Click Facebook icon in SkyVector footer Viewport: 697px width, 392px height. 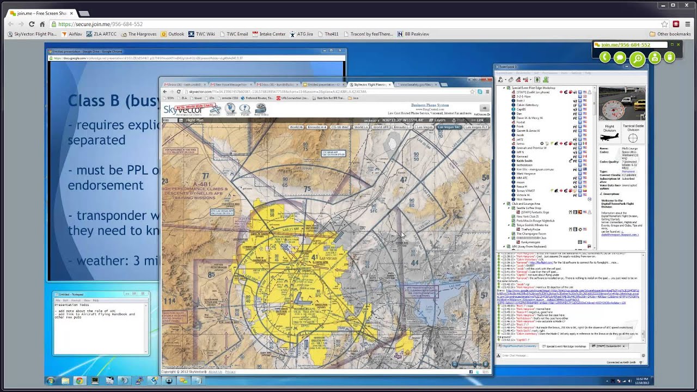click(471, 372)
